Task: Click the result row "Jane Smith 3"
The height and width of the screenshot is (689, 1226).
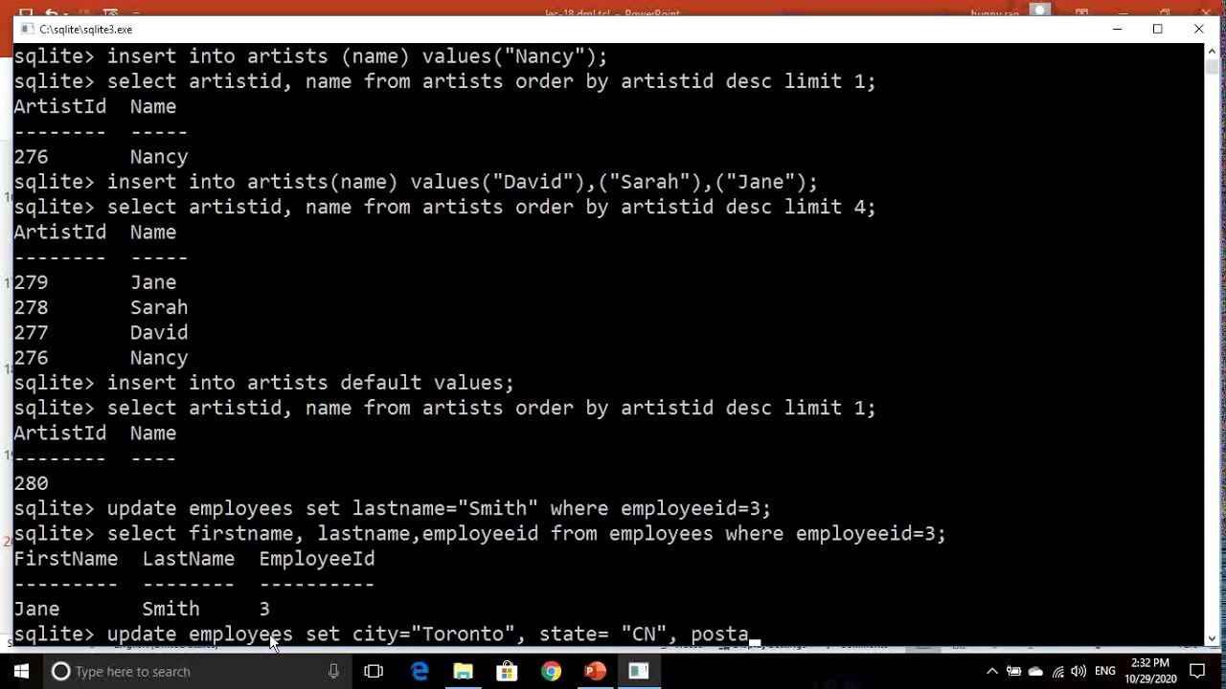Action: click(x=142, y=609)
